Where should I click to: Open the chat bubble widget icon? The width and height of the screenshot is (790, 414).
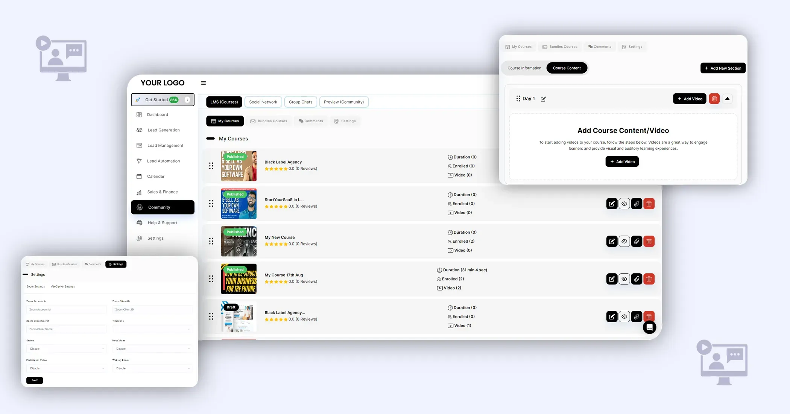coord(649,327)
